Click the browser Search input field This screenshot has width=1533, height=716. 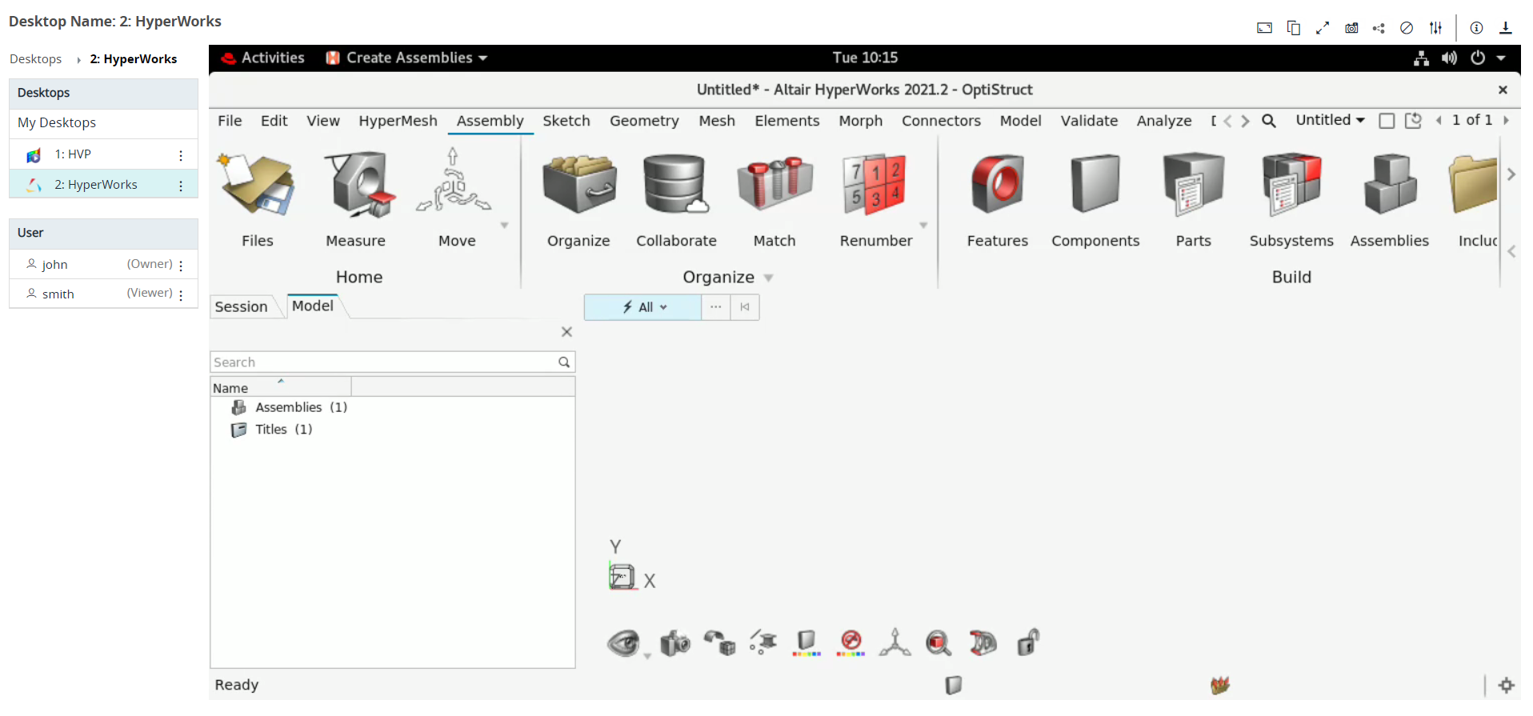coord(392,362)
